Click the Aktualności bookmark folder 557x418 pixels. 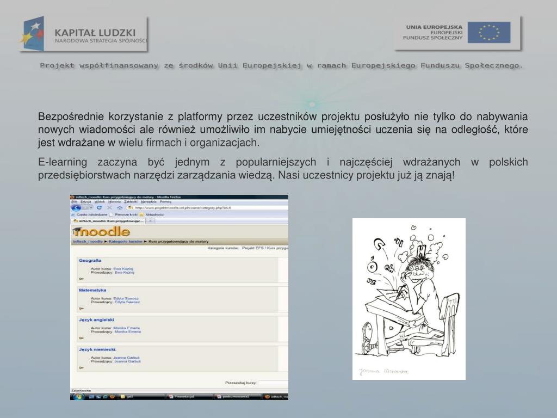coord(152,214)
